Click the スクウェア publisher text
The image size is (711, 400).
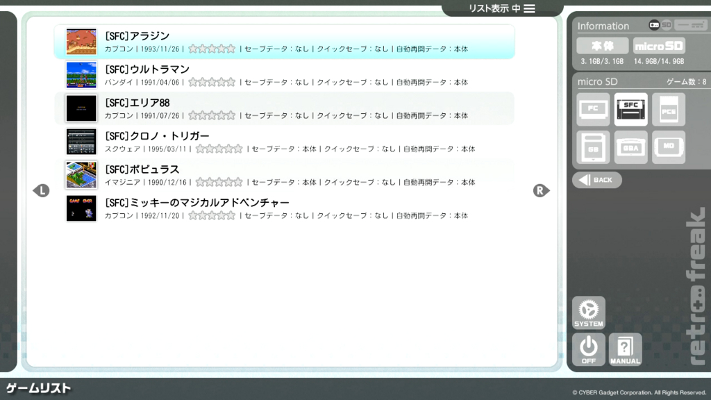coord(122,149)
